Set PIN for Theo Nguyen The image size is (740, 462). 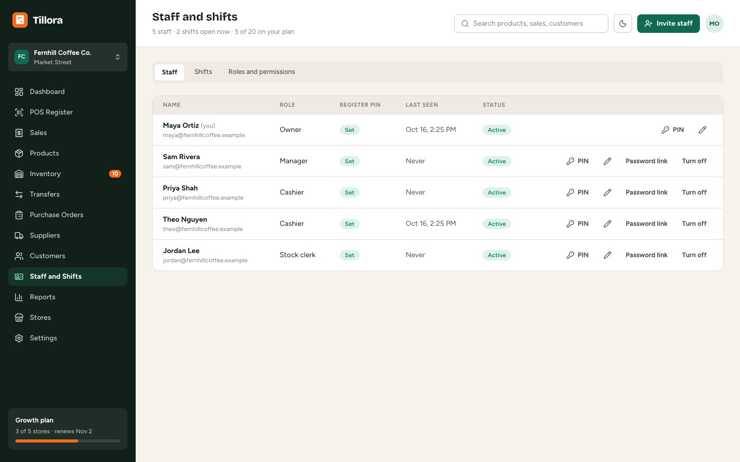[x=578, y=224]
